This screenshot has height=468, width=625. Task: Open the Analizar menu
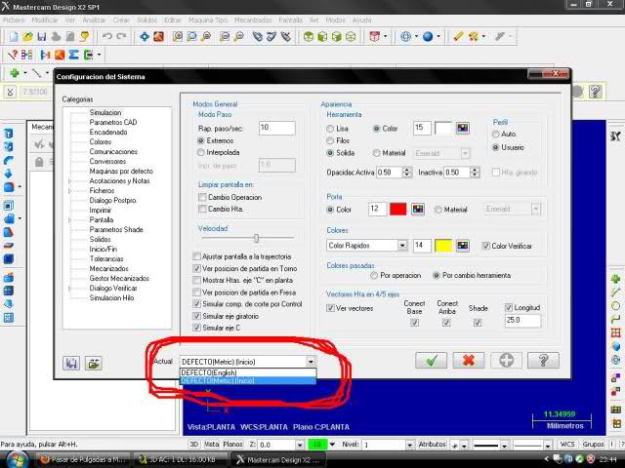pyautogui.click(x=94, y=19)
